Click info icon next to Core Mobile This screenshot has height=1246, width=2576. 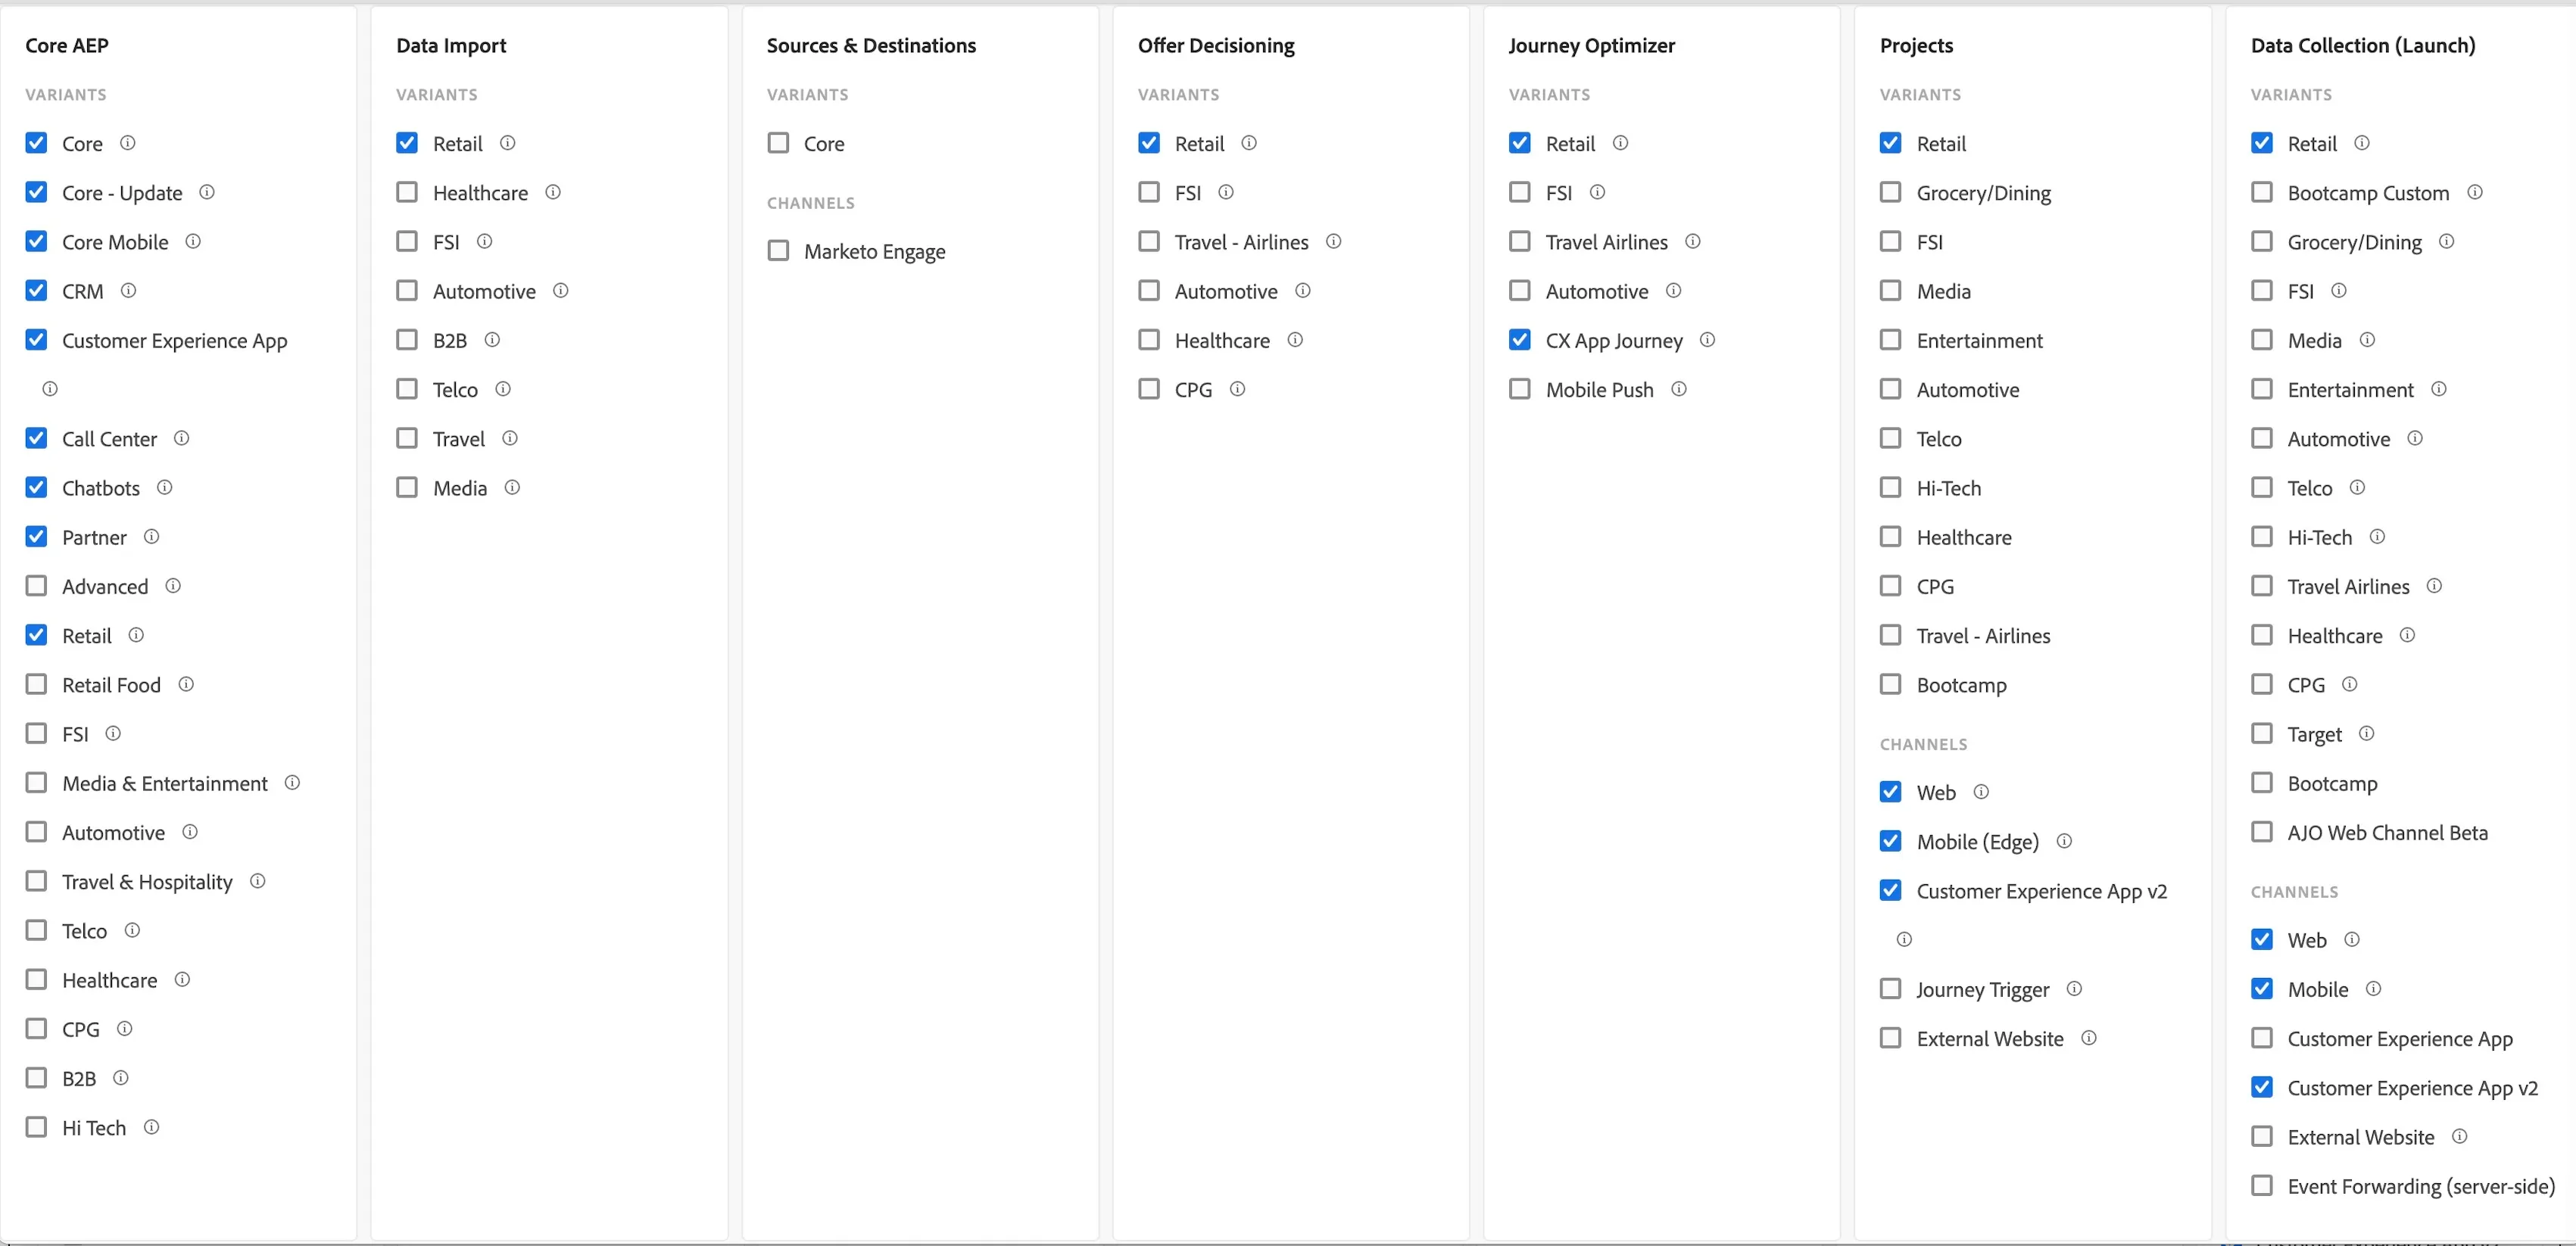193,241
